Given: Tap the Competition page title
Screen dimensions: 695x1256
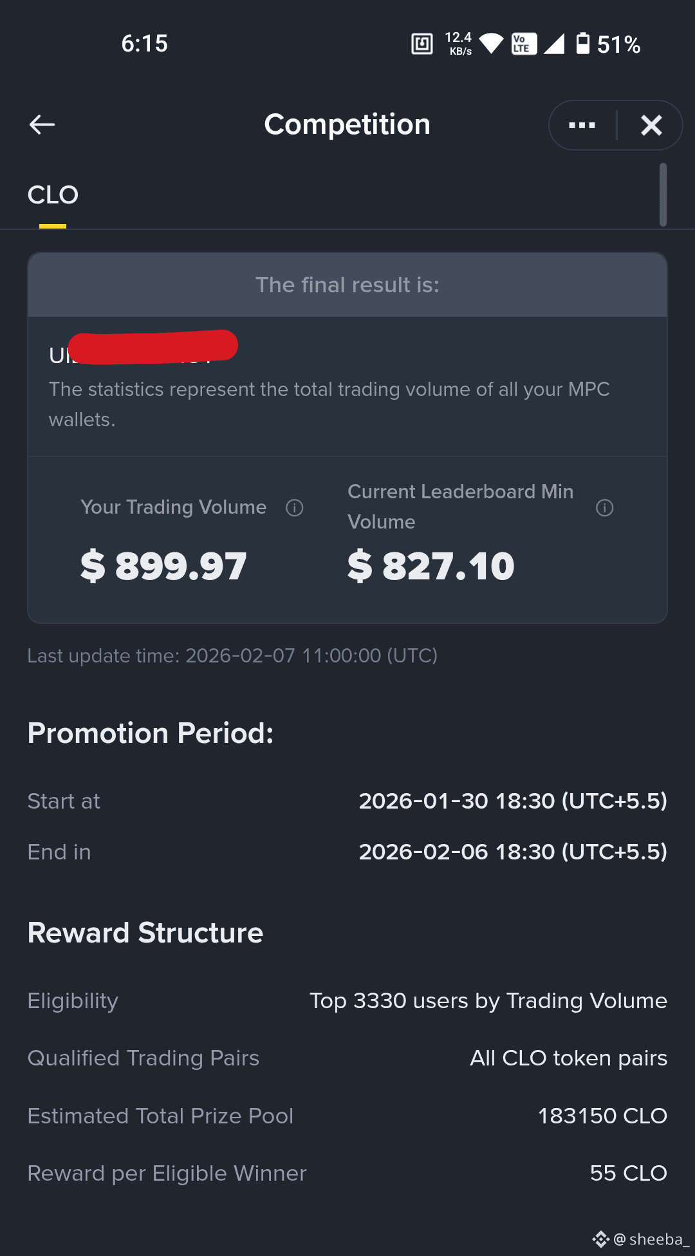Looking at the screenshot, I should point(347,124).
